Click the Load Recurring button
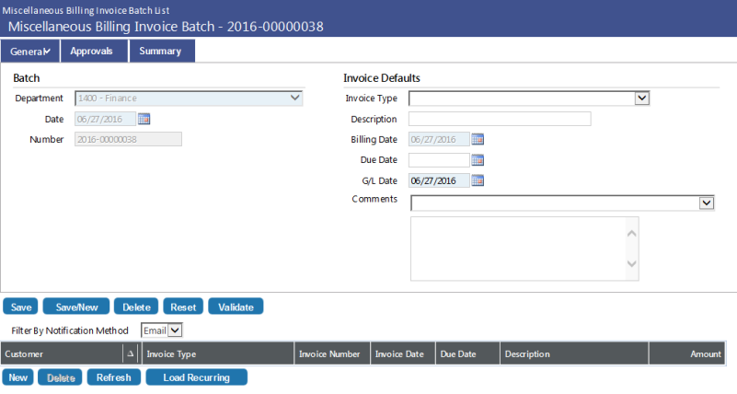 196,377
